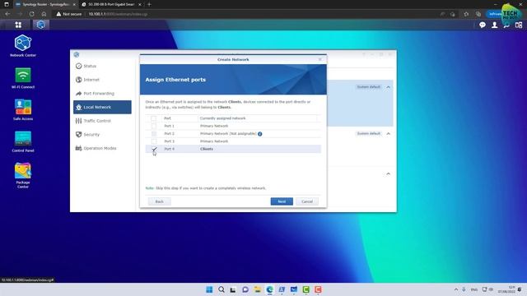527x296 pixels.
Task: Open Operation Modes in sidebar
Action: tap(102, 148)
